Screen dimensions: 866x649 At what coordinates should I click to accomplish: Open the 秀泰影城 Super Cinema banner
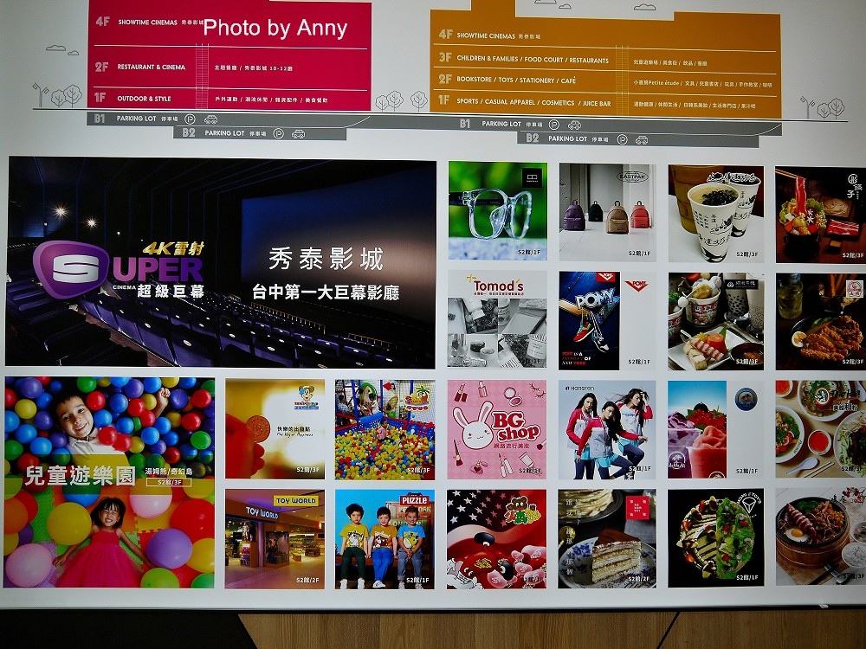pos(221,262)
